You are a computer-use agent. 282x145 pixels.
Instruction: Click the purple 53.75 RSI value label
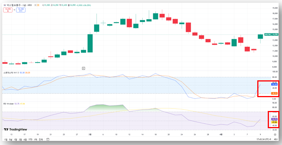tap(275, 119)
